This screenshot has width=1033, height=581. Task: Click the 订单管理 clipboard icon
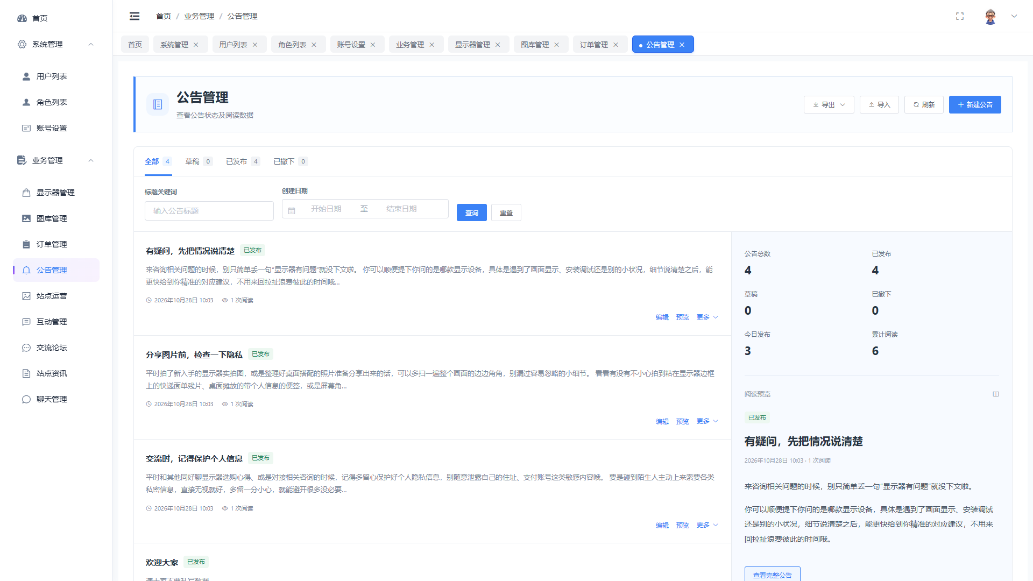26,244
